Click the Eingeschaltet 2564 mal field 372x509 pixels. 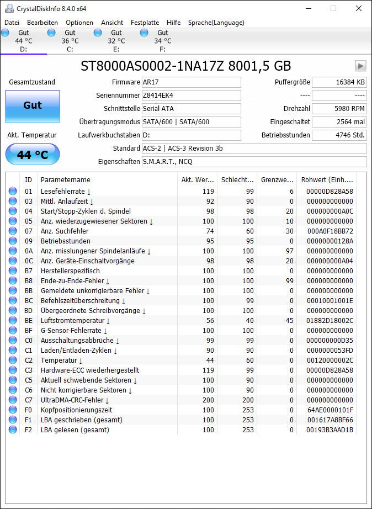339,122
